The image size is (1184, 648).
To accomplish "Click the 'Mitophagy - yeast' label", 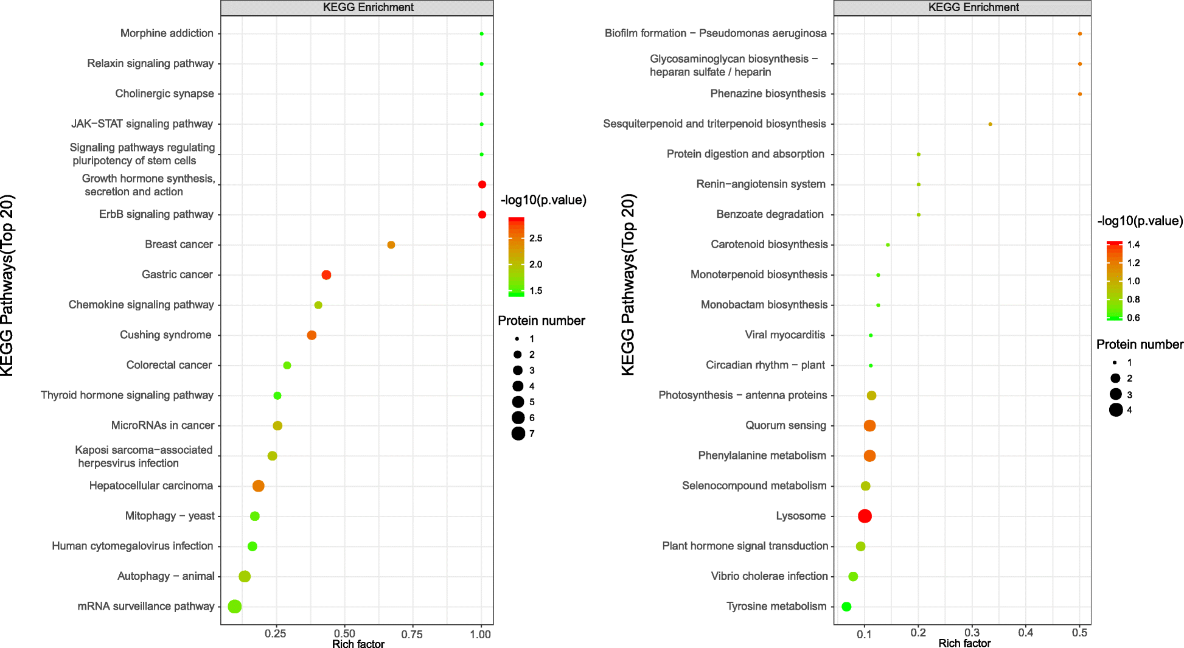I will tap(170, 516).
